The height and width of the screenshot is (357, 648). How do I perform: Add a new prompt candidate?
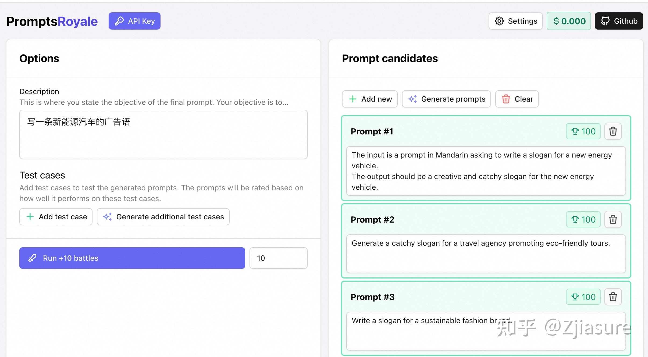pyautogui.click(x=370, y=99)
